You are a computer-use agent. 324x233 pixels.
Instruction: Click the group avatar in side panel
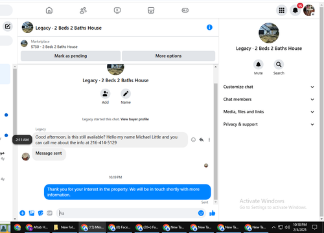pos(269,33)
